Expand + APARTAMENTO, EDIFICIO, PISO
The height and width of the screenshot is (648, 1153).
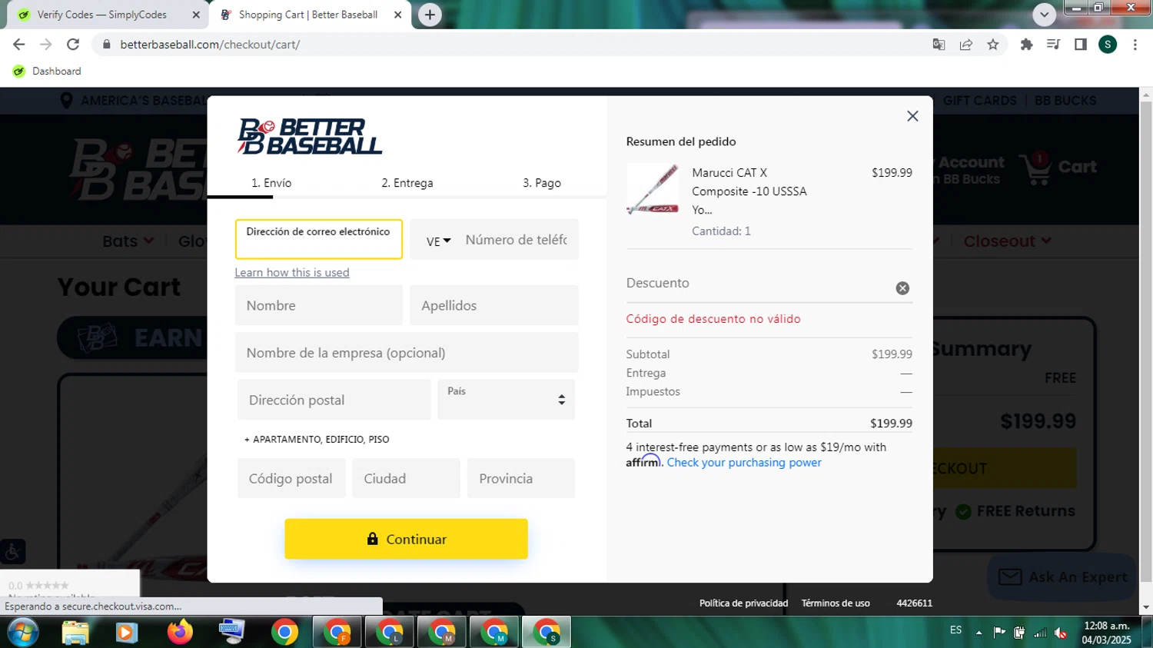coord(317,439)
